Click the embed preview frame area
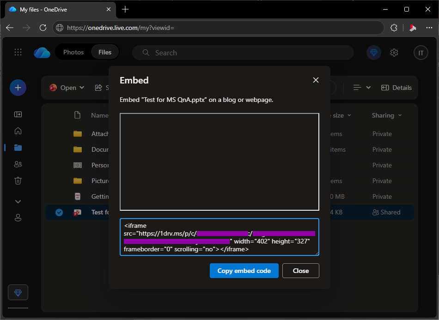439x320 pixels. pyautogui.click(x=219, y=161)
